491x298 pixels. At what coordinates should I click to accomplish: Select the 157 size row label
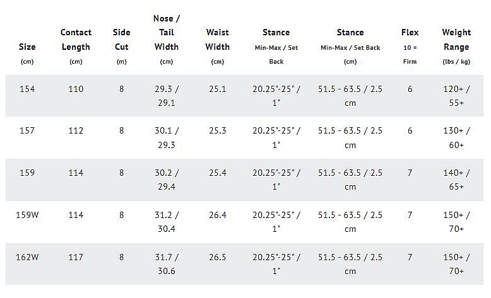click(x=27, y=130)
